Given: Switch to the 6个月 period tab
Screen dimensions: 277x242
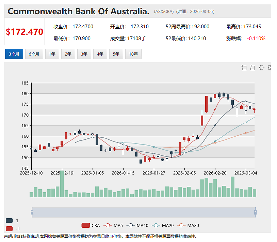Looking at the screenshot, I should pyautogui.click(x=34, y=54).
